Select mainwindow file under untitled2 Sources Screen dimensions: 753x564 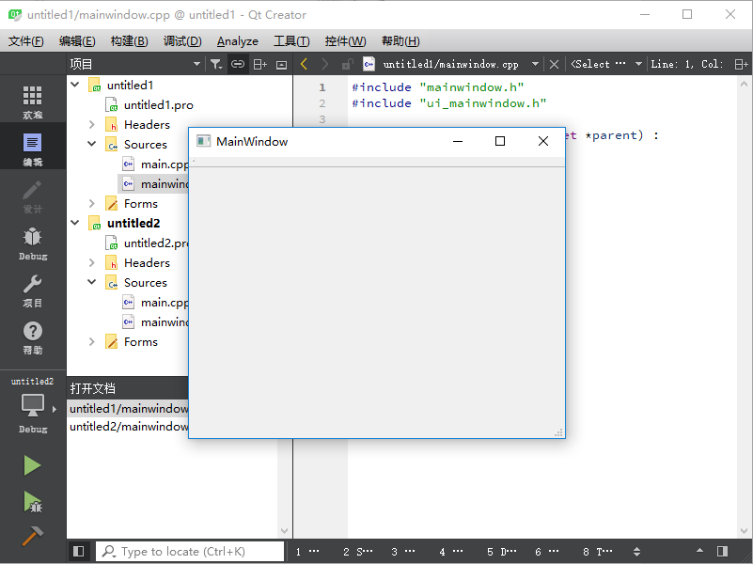tap(165, 322)
